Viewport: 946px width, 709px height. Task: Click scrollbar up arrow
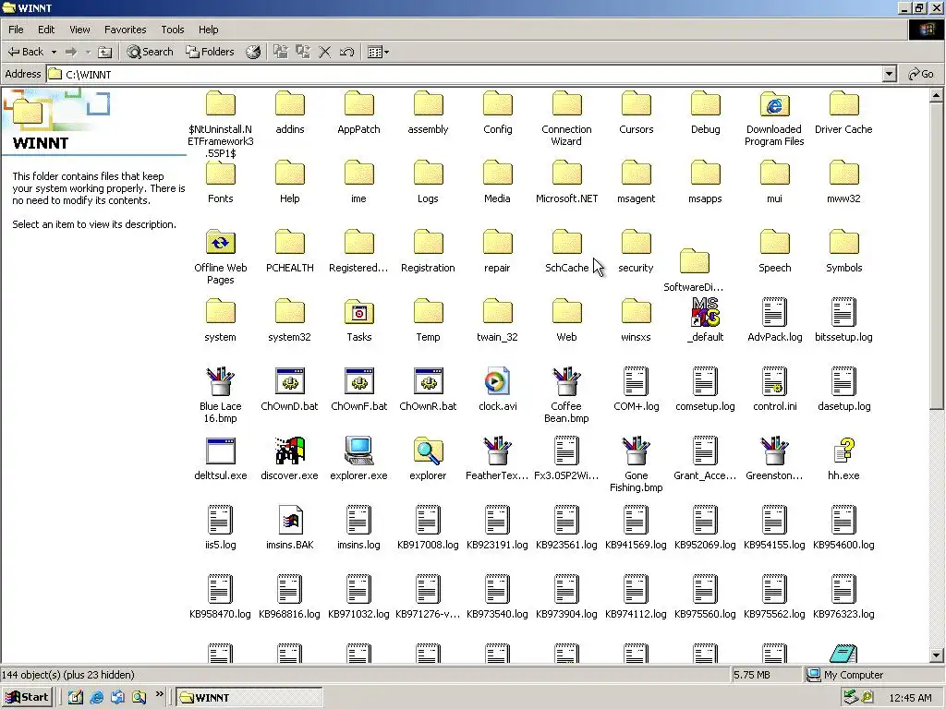pos(936,95)
